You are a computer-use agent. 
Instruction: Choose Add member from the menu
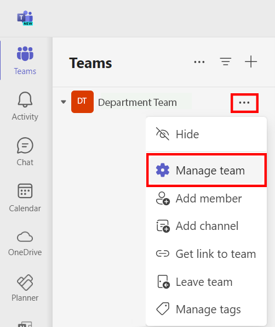[207, 198]
